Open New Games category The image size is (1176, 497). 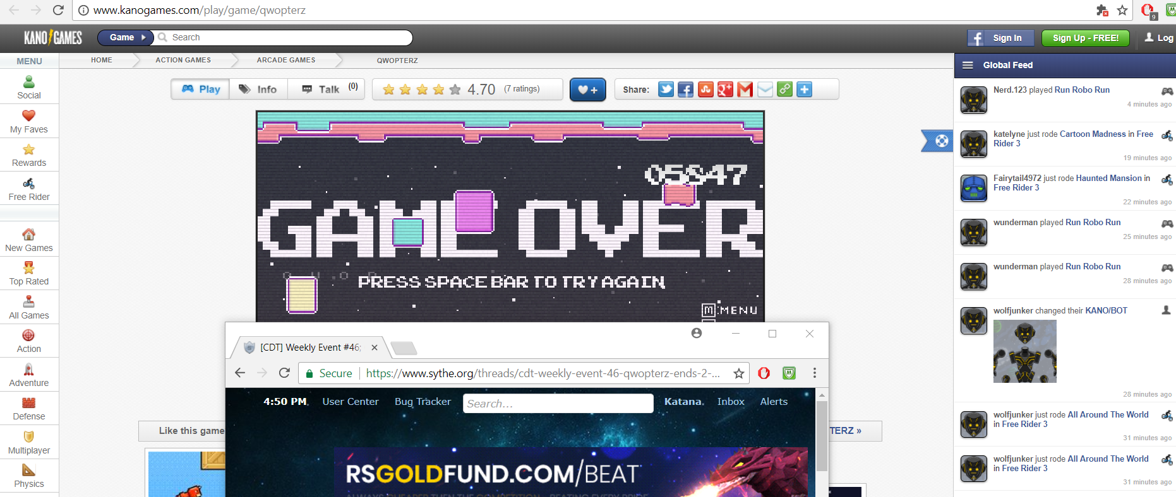(x=29, y=240)
